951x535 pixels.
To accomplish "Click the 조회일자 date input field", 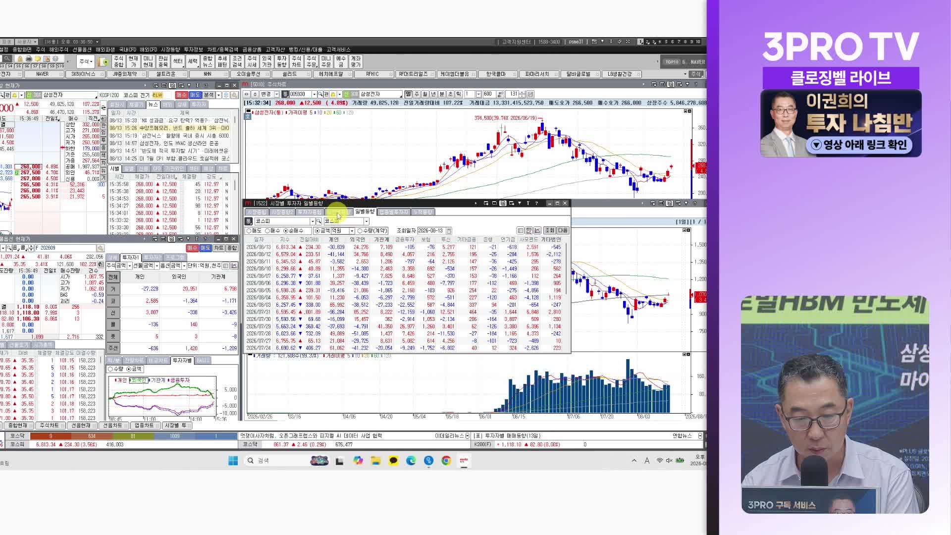I will click(x=431, y=231).
